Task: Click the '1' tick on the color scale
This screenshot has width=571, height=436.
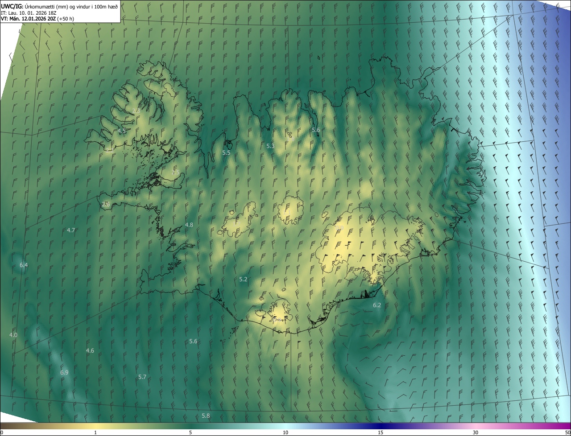Action: (x=95, y=432)
